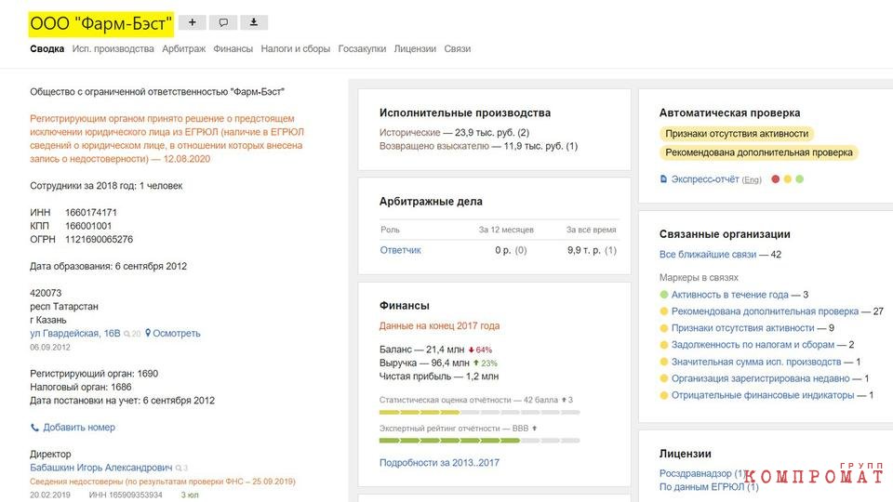893x502 pixels.
Task: Open address link ул Гвардейская, 16В
Action: tap(75, 334)
